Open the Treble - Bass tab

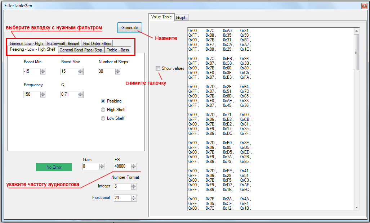pos(117,50)
